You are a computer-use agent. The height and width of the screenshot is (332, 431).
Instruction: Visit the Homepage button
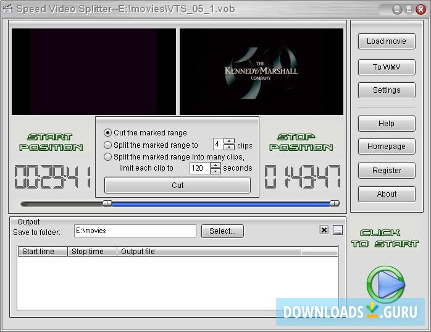[387, 147]
